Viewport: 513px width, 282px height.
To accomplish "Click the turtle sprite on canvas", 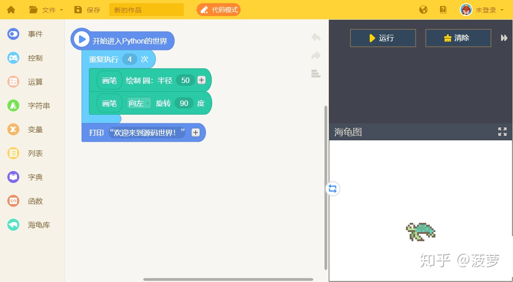I will coord(420,232).
